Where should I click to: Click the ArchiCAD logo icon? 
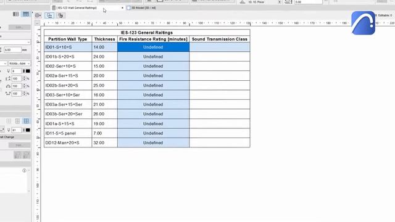364,23
